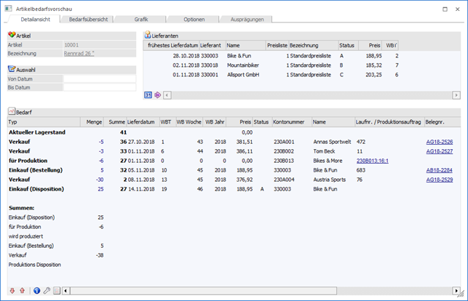The image size is (468, 301).
Task: Click the Von Datum input field
Action: [x=100, y=78]
